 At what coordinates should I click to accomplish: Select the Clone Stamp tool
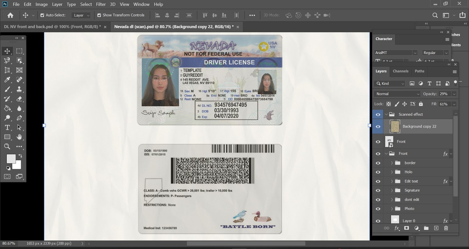(19, 89)
